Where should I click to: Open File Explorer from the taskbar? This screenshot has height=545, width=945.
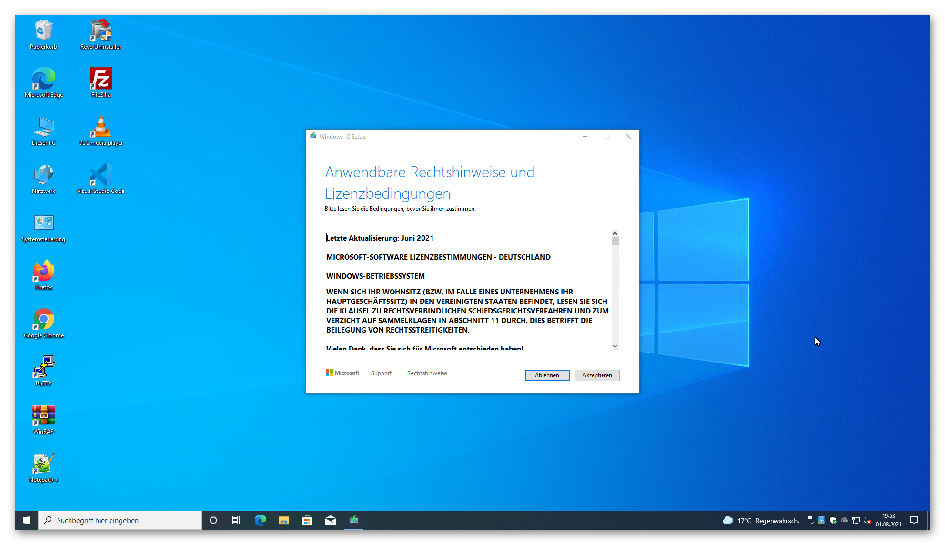pos(284,520)
